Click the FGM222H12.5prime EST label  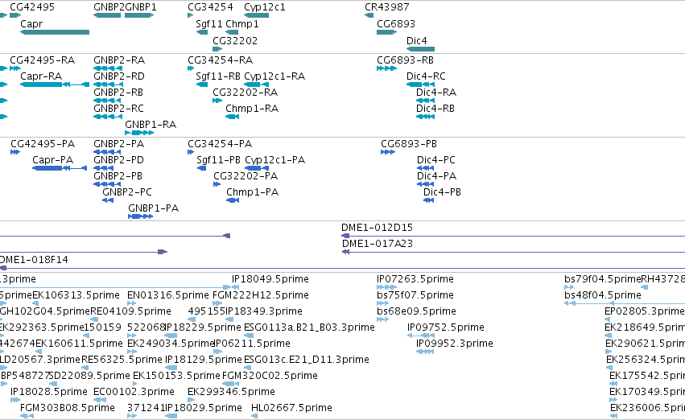pyautogui.click(x=261, y=295)
